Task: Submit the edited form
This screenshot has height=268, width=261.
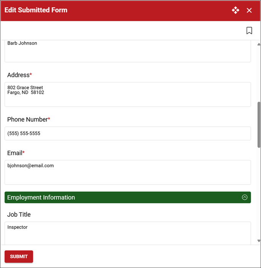Action: pos(19,256)
